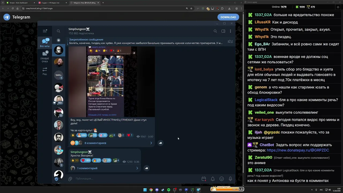Open the Christ Saviour cathedral photo

[x=105, y=76]
